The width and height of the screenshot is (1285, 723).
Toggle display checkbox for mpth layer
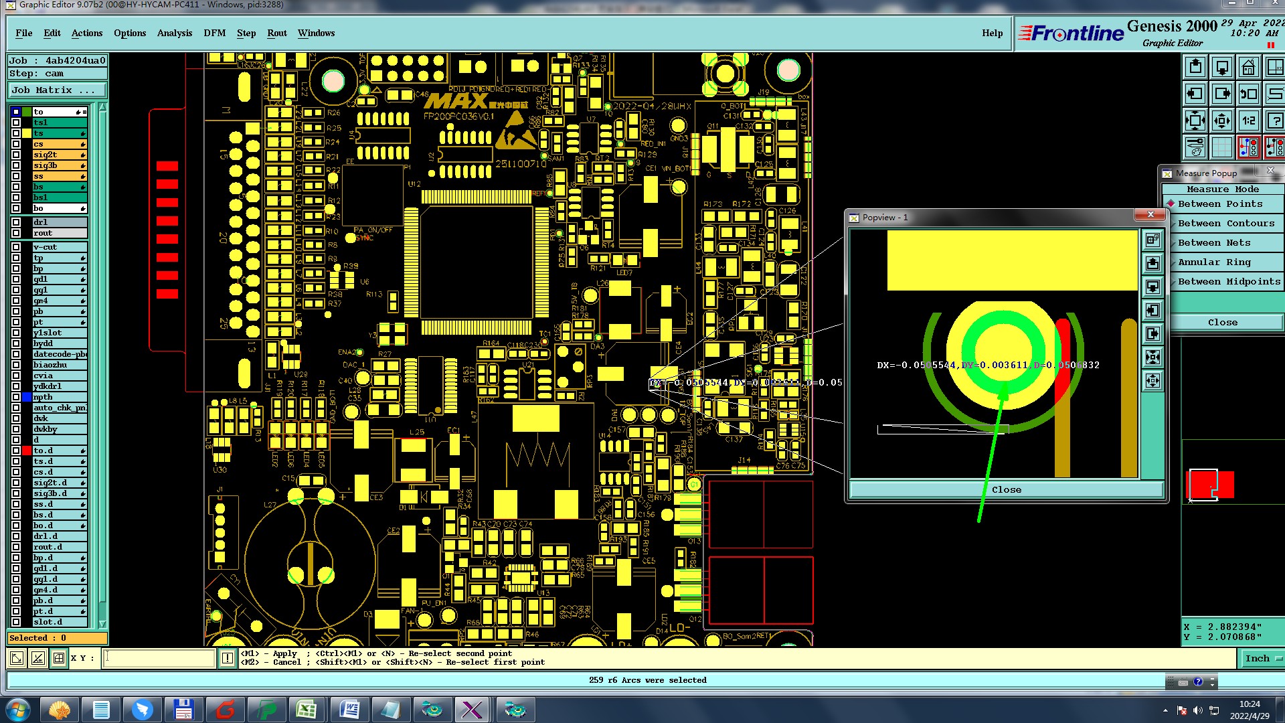[x=16, y=397]
